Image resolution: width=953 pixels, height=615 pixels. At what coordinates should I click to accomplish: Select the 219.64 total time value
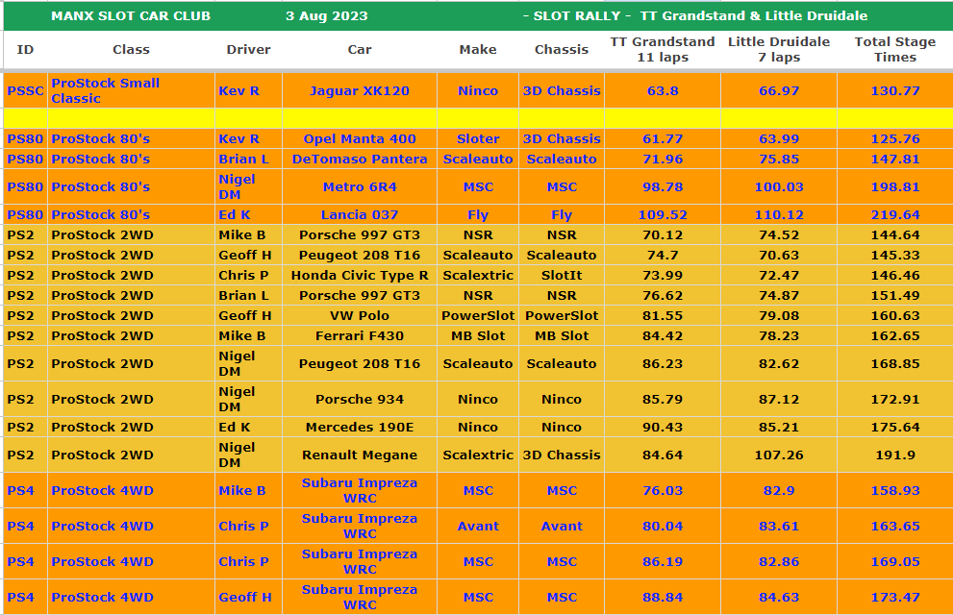click(x=894, y=215)
